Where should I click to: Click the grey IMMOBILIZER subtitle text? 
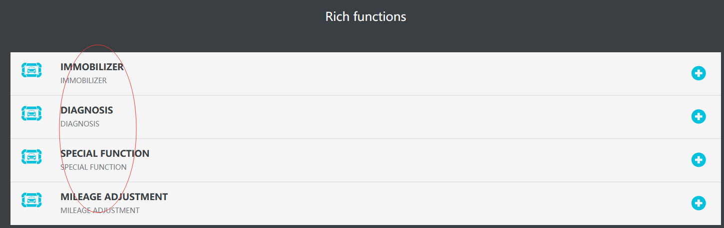coord(83,80)
